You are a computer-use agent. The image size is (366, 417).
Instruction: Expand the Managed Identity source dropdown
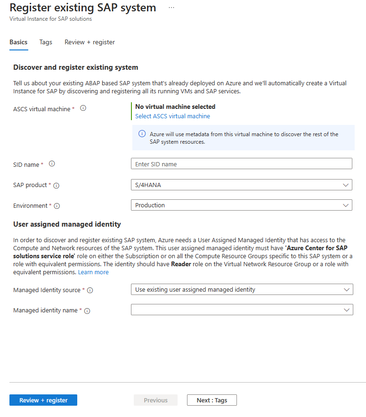[x=242, y=290]
